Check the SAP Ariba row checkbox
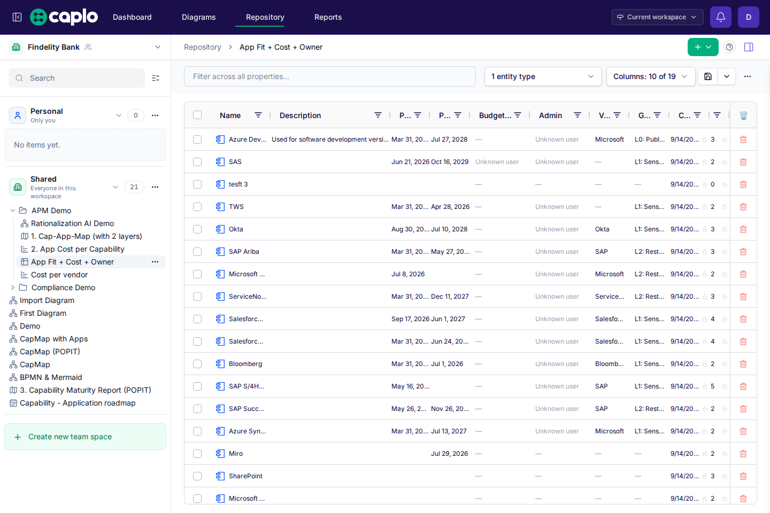 pos(197,252)
